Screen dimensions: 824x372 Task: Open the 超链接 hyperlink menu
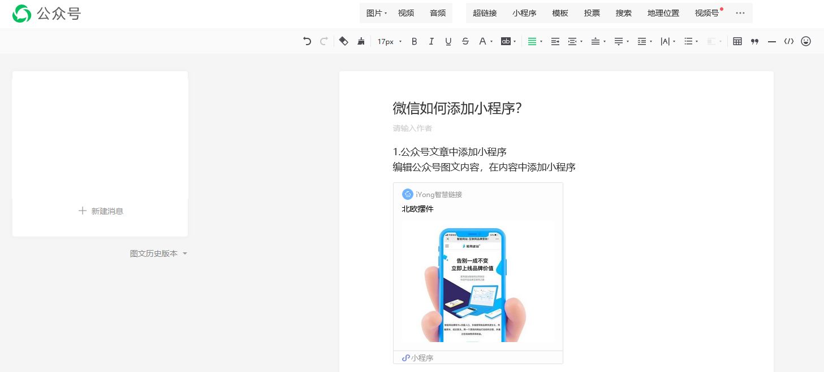484,13
